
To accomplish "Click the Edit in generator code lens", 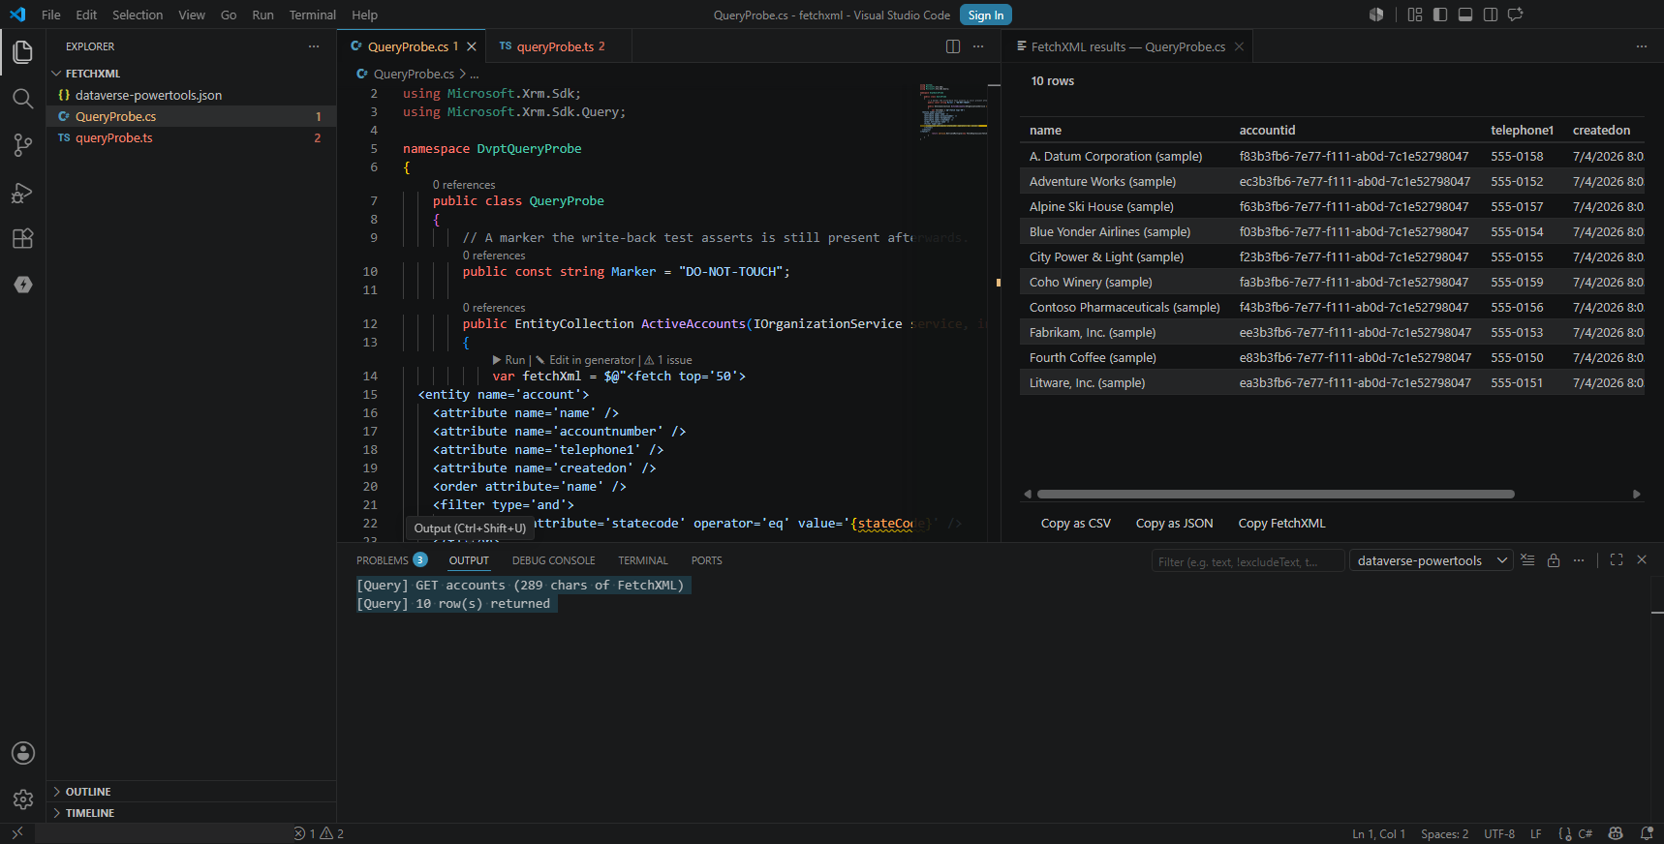I will (586, 360).
